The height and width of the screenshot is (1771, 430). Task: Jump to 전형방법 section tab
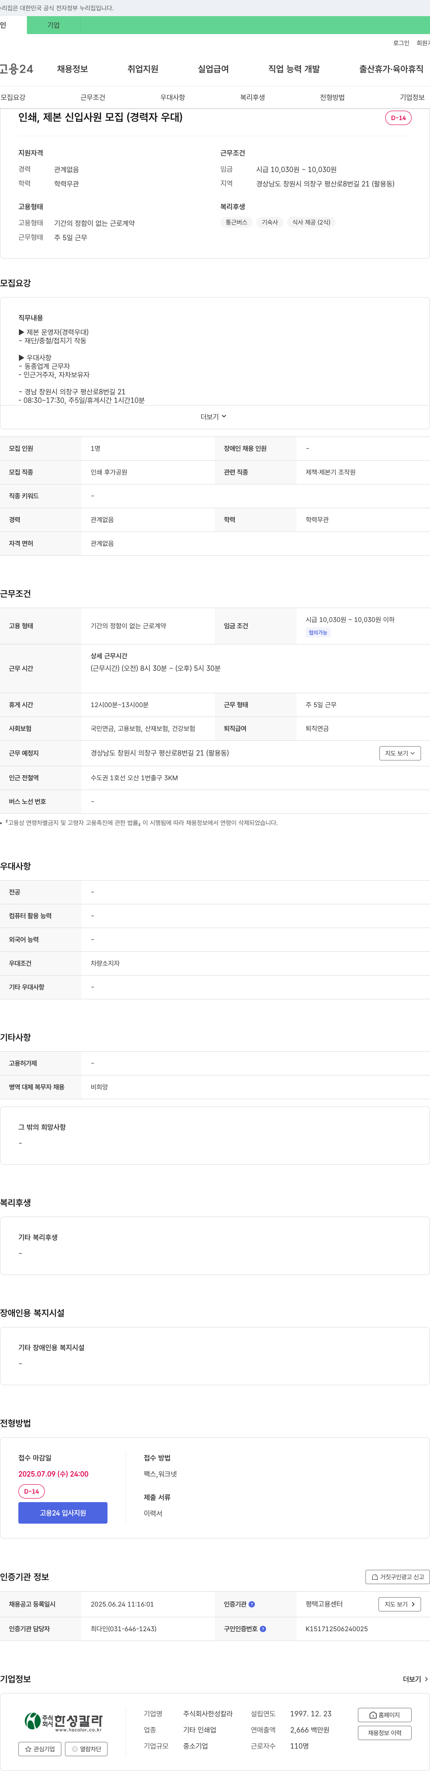(332, 98)
